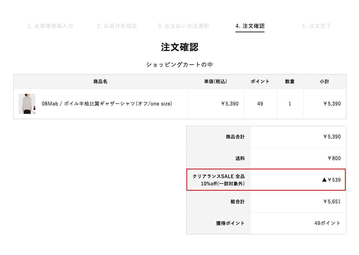Click the 総合計 ¥5,651 total amount

tap(332, 201)
